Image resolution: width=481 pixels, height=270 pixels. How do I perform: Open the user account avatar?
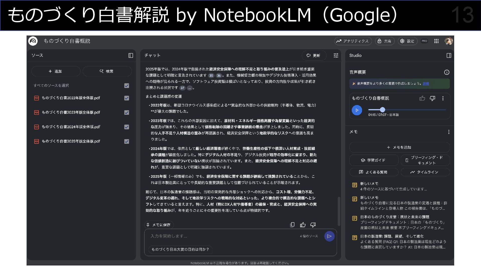pos(448,41)
